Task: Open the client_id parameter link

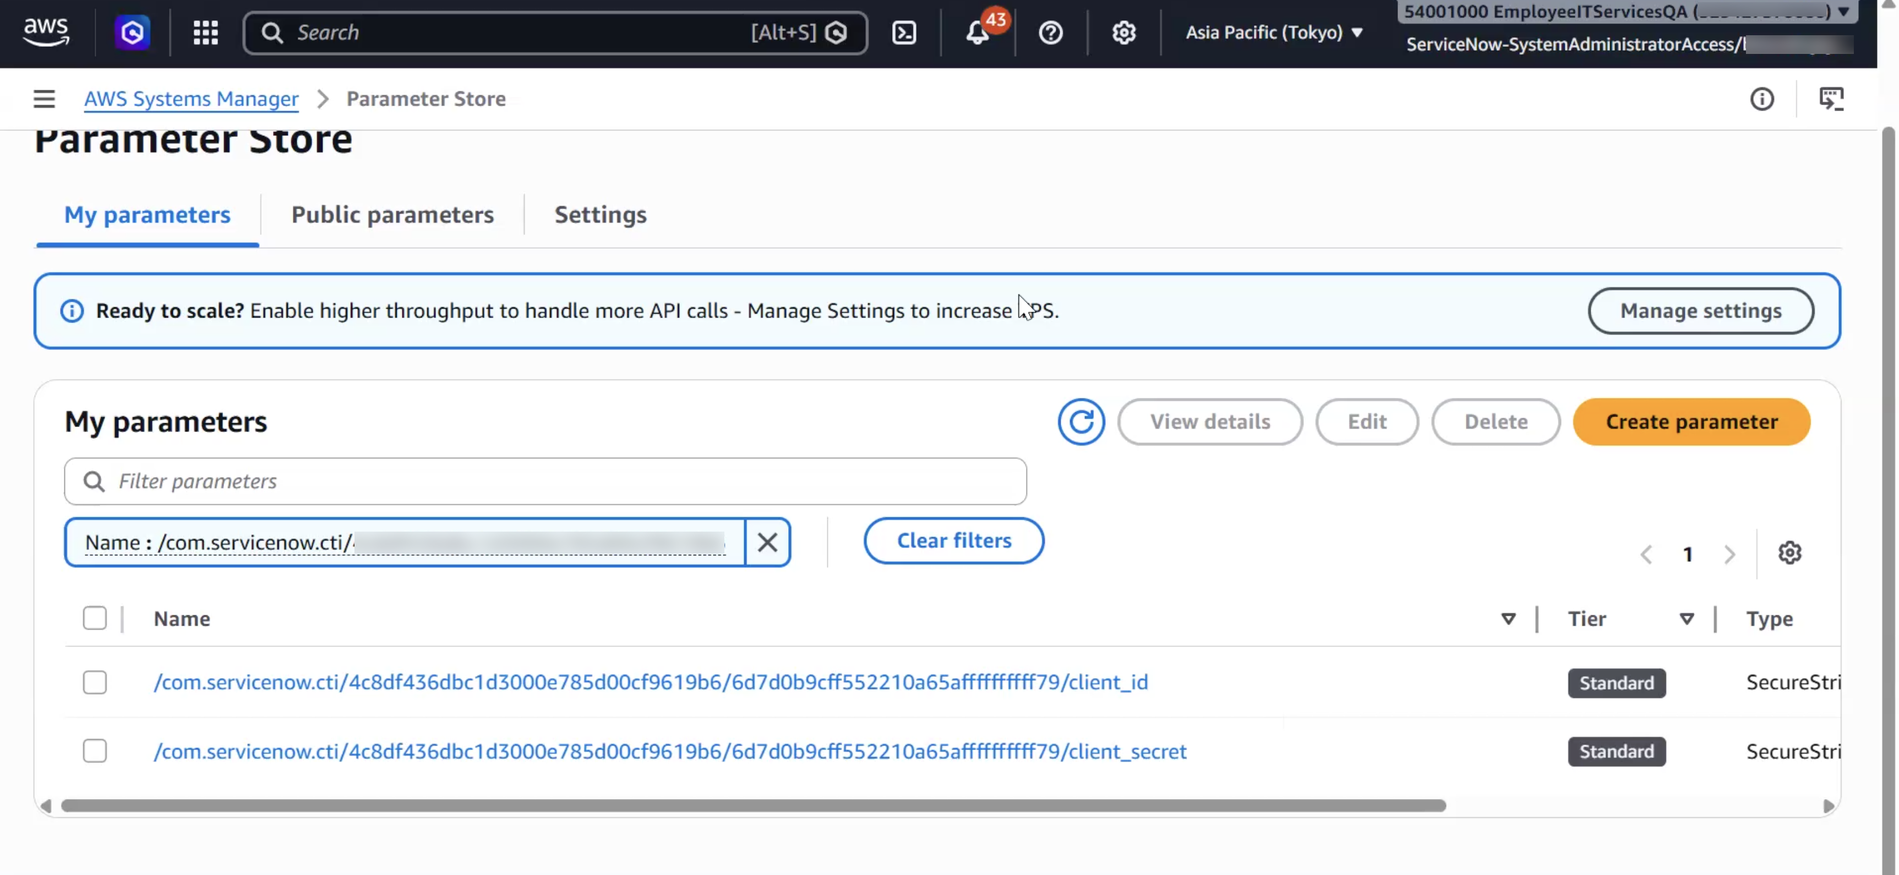Action: click(650, 682)
